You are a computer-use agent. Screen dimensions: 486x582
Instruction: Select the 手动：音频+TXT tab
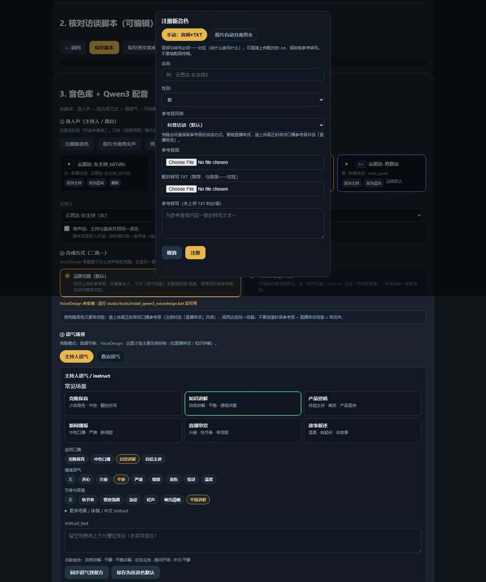point(184,35)
